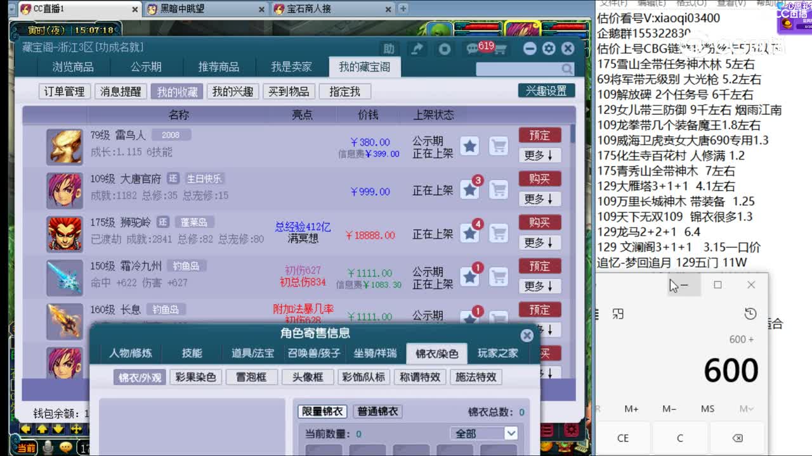Viewport: 812px width, 456px height.
Task: Open the 藏宝阁 window settings gear
Action: click(548, 48)
